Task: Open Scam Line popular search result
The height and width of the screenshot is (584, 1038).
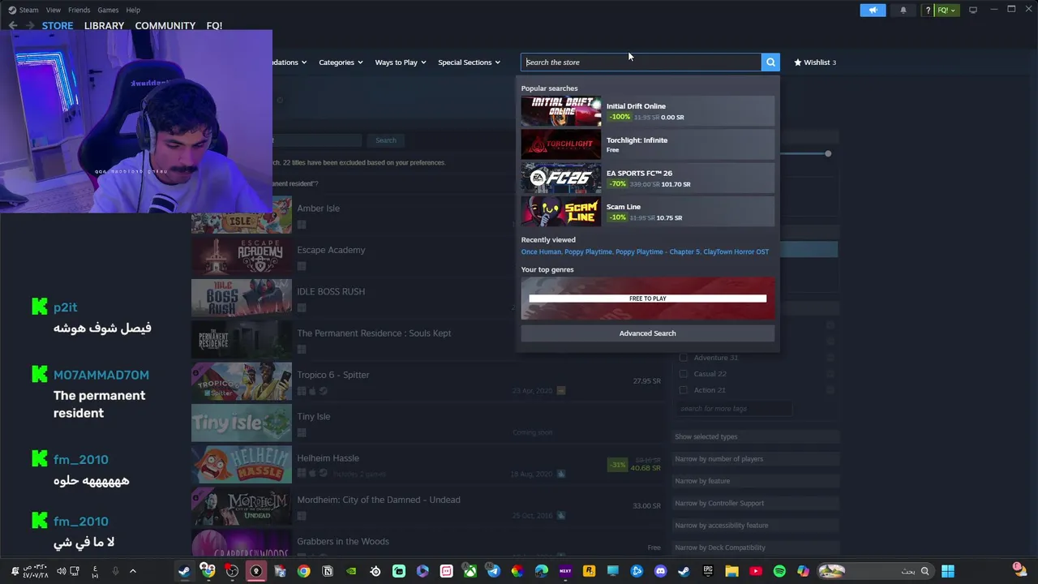Action: (x=647, y=212)
